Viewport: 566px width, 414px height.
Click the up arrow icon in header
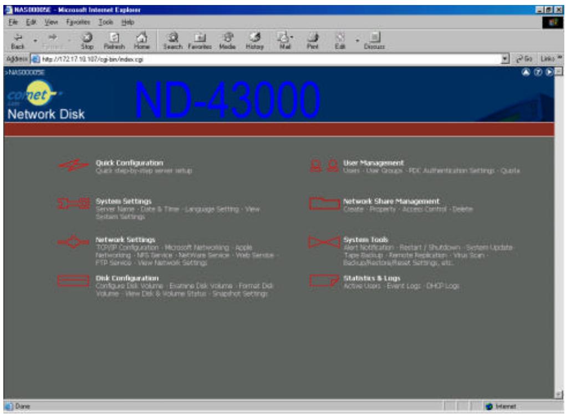pos(526,72)
